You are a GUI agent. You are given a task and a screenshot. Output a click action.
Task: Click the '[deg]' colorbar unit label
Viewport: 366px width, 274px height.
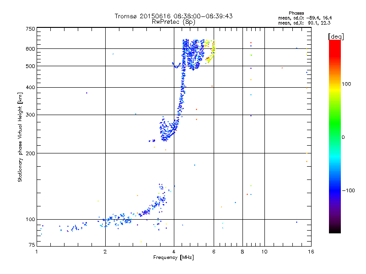coord(336,37)
